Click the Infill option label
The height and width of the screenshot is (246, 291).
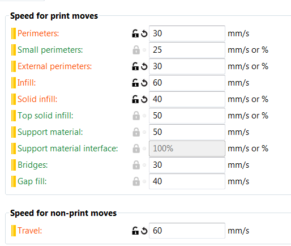(x=27, y=83)
